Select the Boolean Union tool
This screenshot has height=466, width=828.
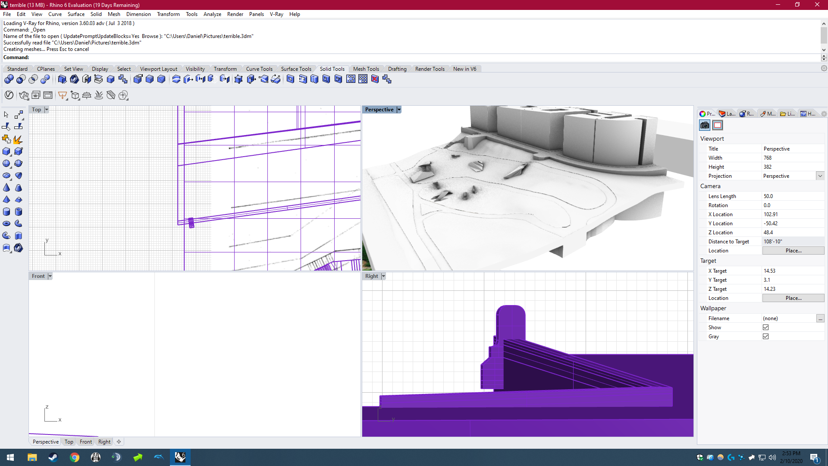[9, 79]
